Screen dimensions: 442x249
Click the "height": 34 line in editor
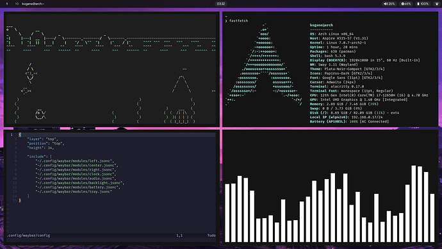pyautogui.click(x=40, y=148)
